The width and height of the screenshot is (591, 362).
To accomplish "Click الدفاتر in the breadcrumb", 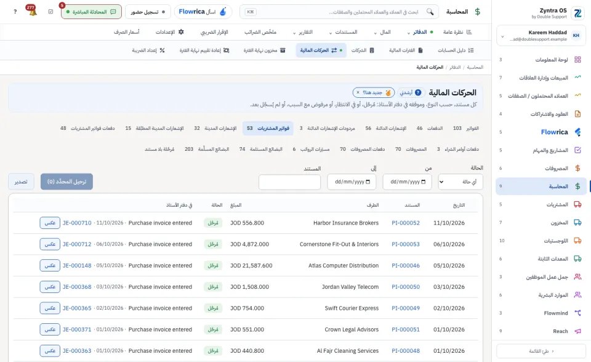I will 455,67.
